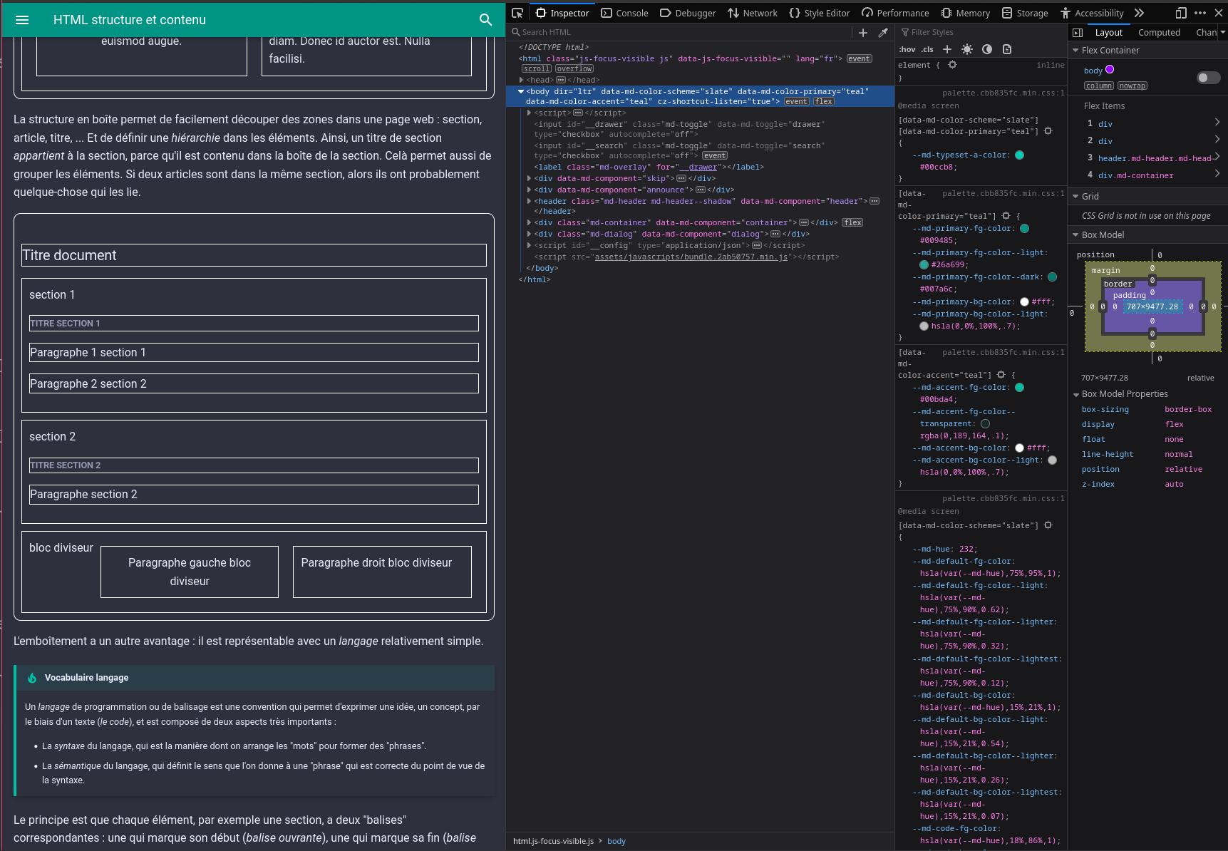Select flex item header.md-header
Screen dimensions: 1228x851
click(1154, 158)
